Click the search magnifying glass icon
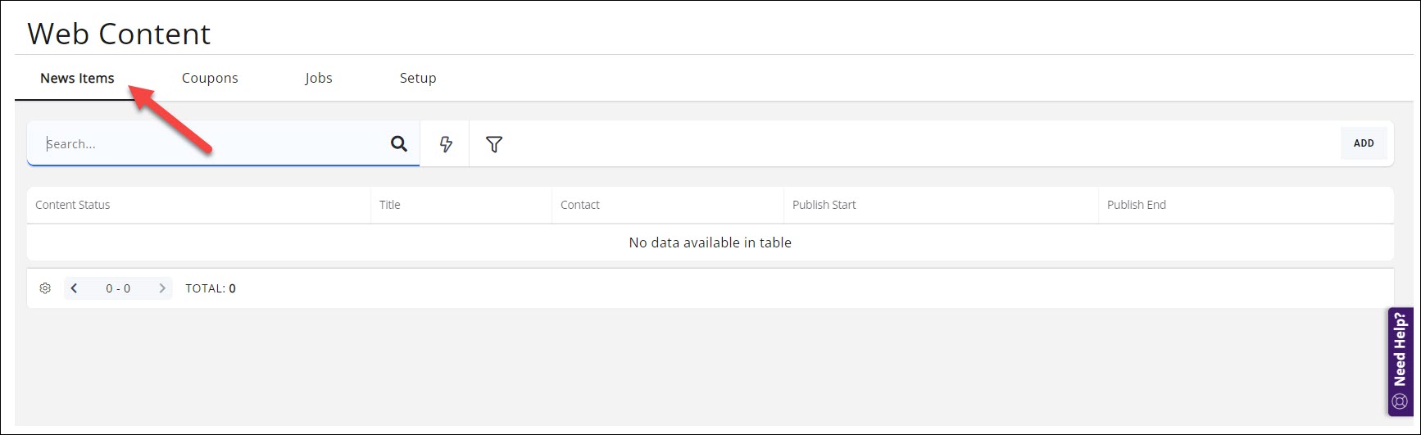The width and height of the screenshot is (1421, 435). pyautogui.click(x=399, y=144)
